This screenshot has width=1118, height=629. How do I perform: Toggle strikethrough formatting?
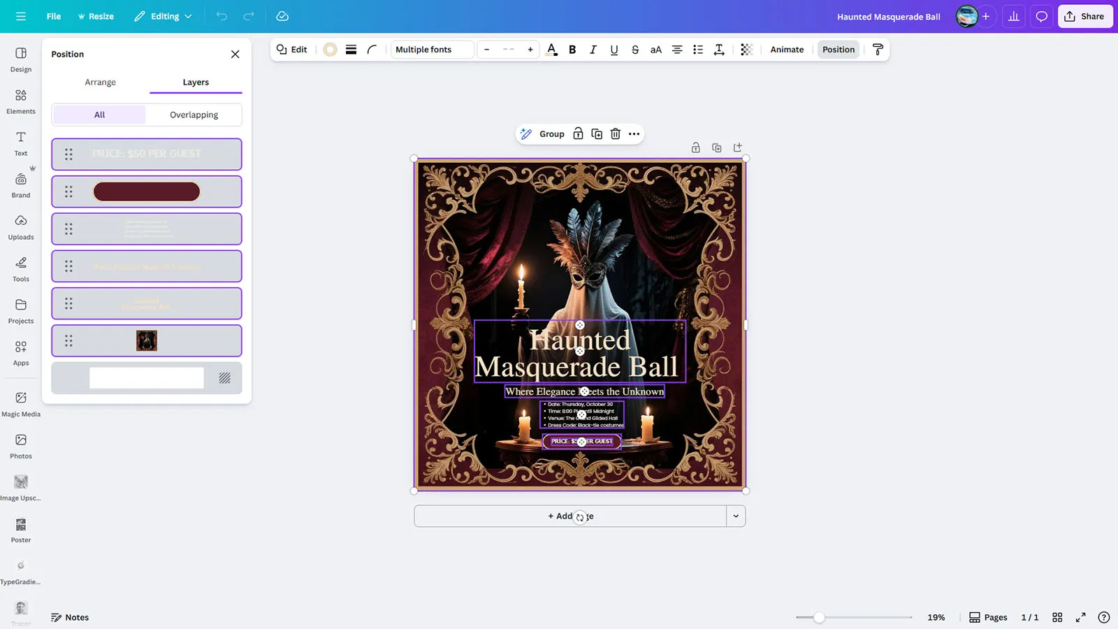point(634,50)
